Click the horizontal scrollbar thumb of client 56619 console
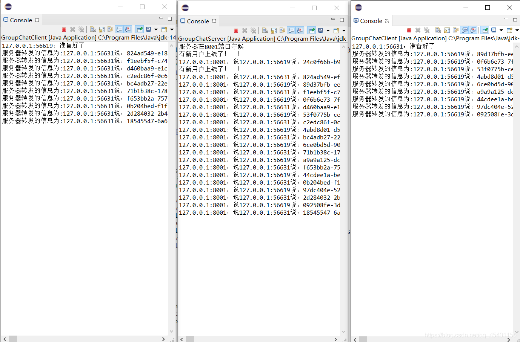This screenshot has height=342, width=520. click(13, 339)
